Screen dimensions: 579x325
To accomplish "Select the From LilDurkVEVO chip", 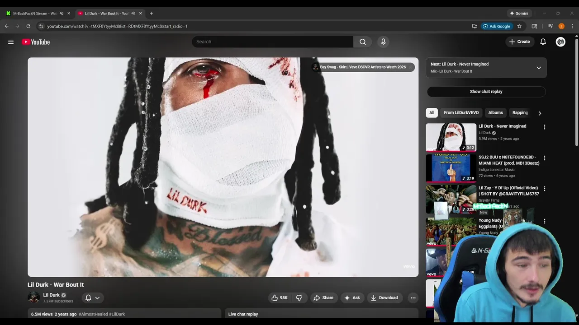I will (x=461, y=113).
